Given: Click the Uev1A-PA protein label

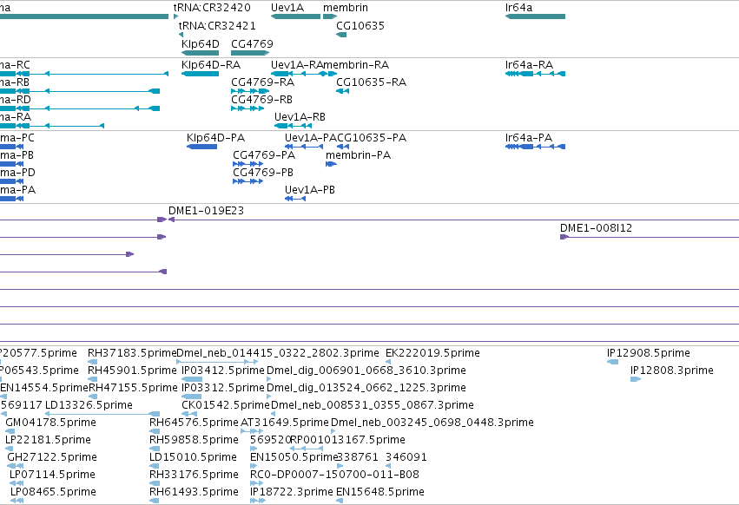Looking at the screenshot, I should 311,138.
